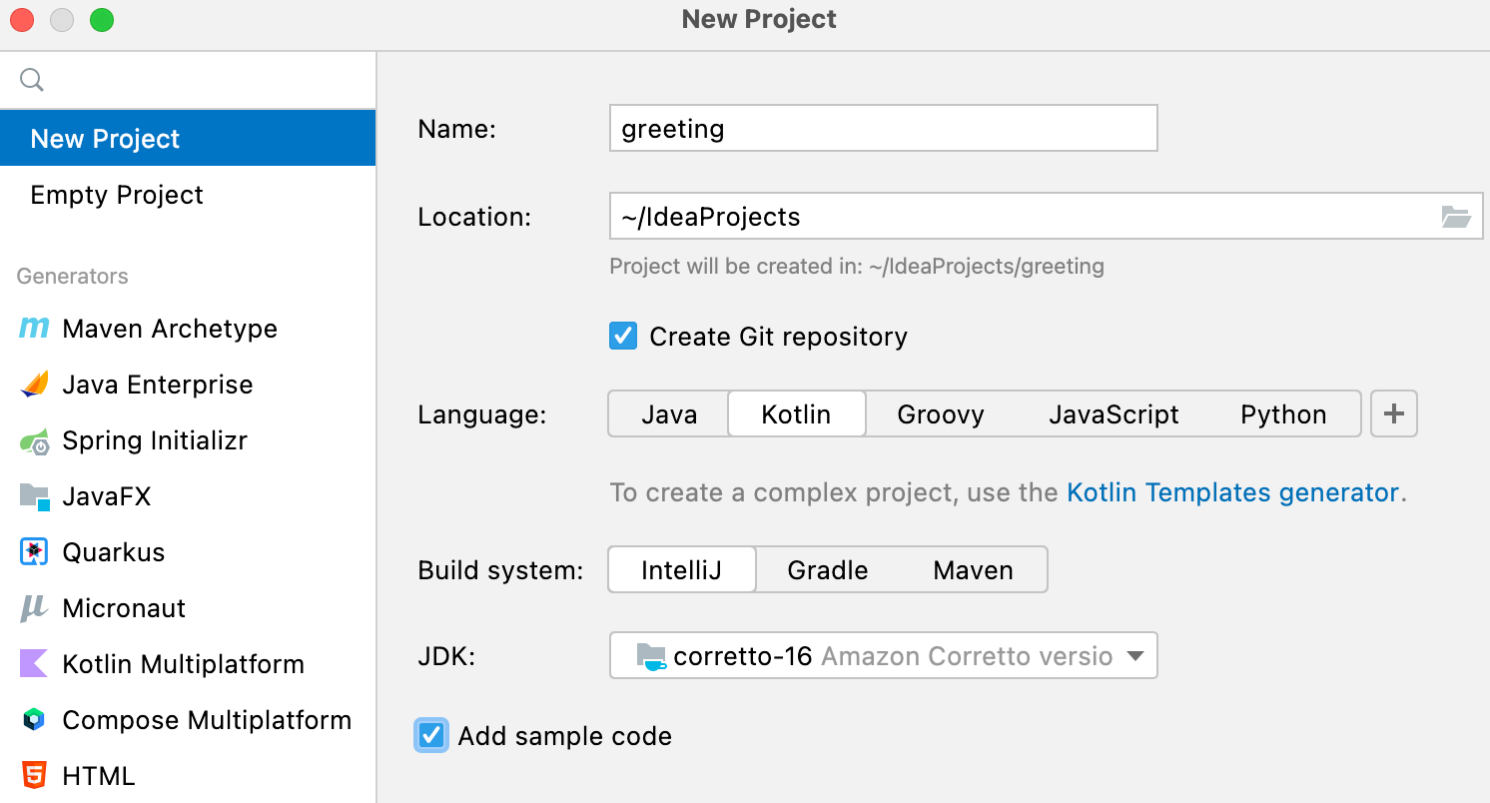Select Kotlin as the language
This screenshot has height=803, width=1490.
[x=796, y=414]
